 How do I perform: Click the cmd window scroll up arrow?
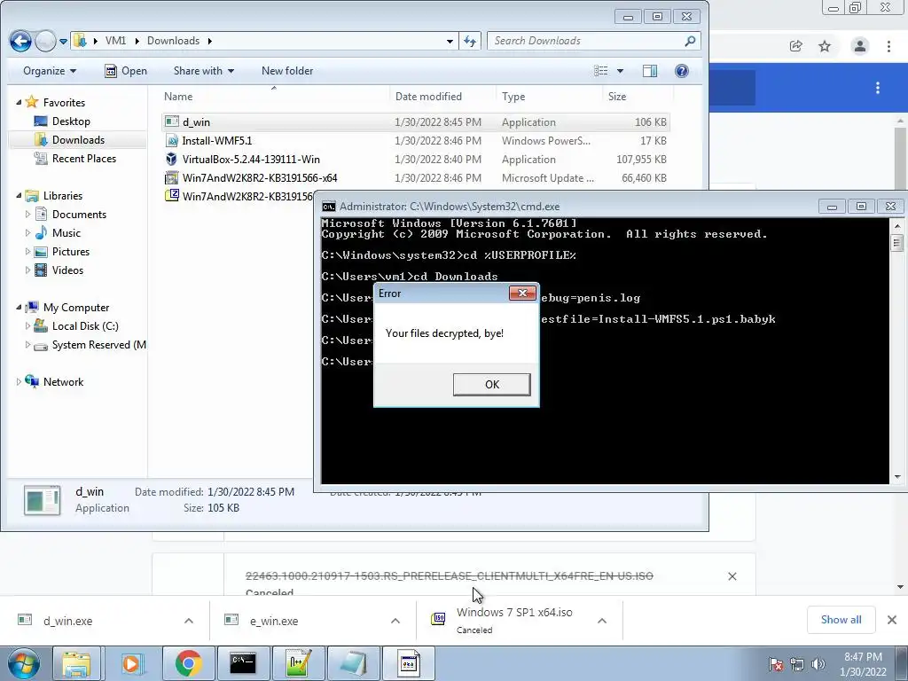(x=897, y=225)
